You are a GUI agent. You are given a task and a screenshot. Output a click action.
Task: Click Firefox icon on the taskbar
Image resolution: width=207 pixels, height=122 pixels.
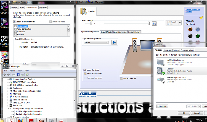(21, 121)
